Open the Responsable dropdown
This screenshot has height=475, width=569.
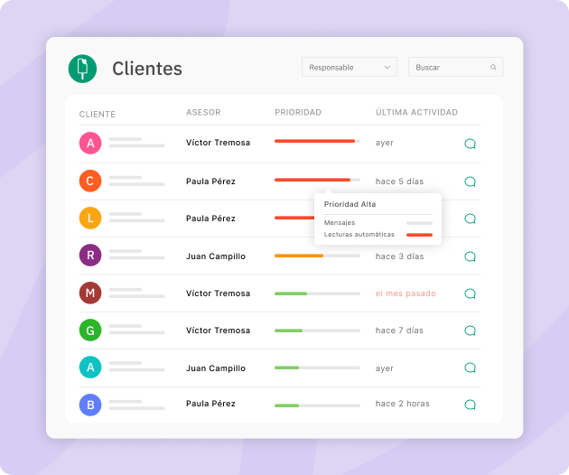coord(349,68)
